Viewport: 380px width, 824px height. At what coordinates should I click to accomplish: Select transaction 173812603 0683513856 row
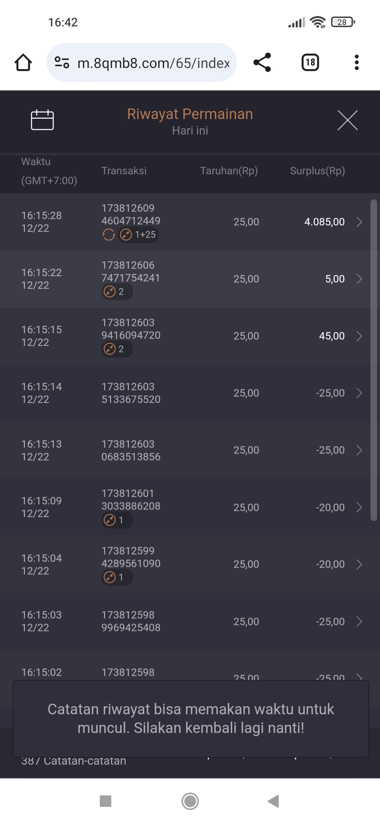pos(131,450)
